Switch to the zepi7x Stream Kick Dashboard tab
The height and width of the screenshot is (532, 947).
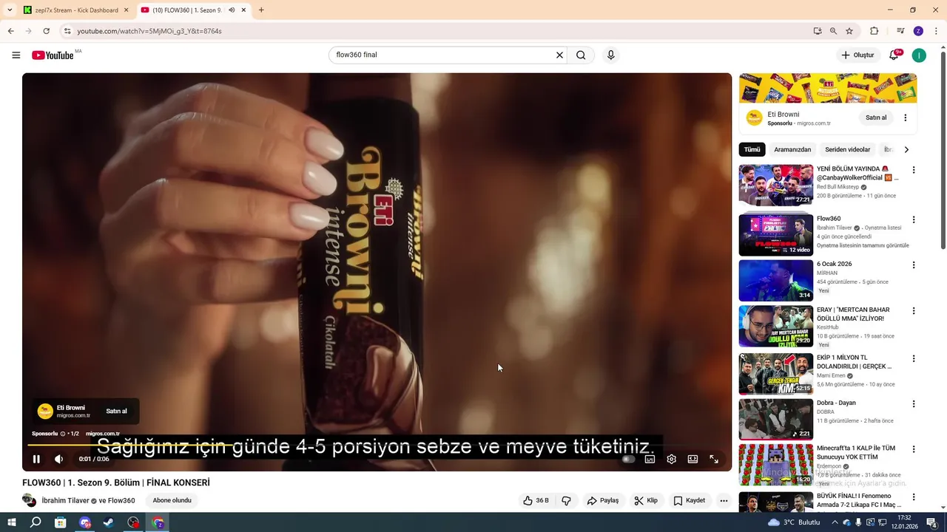pyautogui.click(x=75, y=10)
